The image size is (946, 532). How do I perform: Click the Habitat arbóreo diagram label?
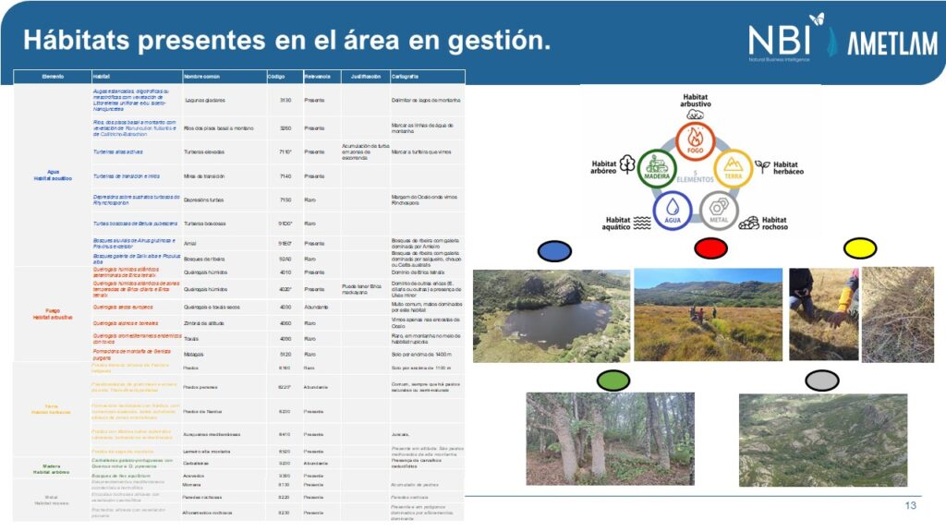pyautogui.click(x=603, y=167)
